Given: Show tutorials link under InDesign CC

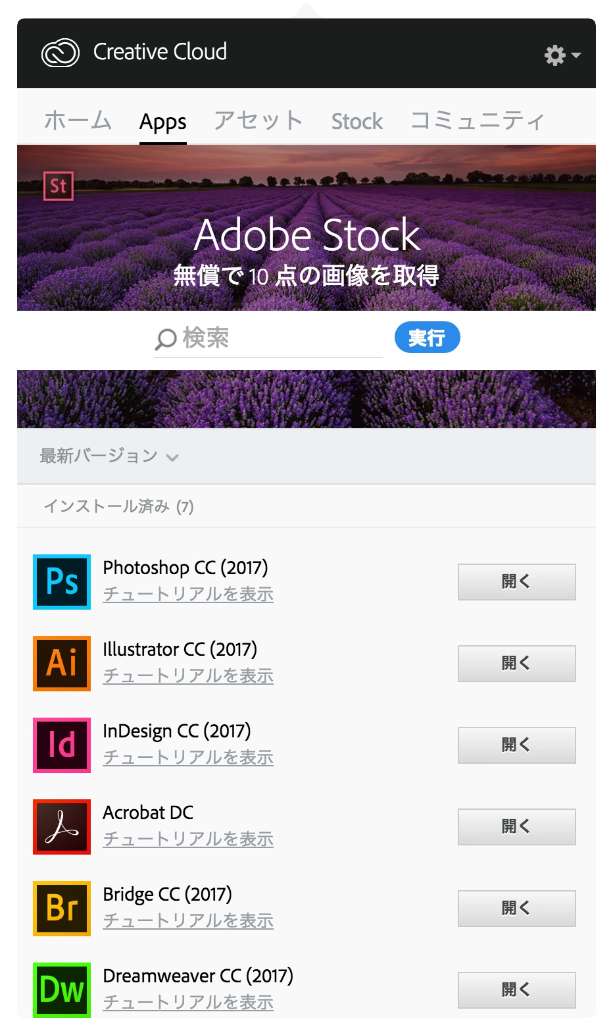Looking at the screenshot, I should tap(188, 758).
